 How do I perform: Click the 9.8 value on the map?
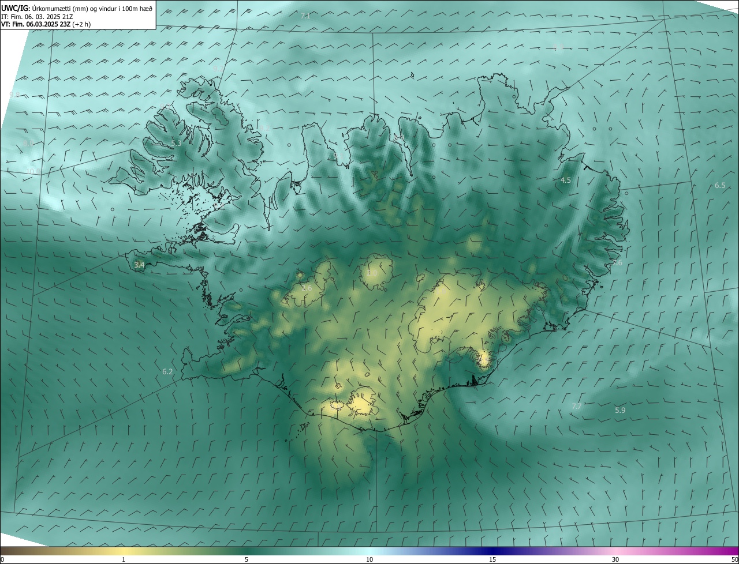pos(14,95)
